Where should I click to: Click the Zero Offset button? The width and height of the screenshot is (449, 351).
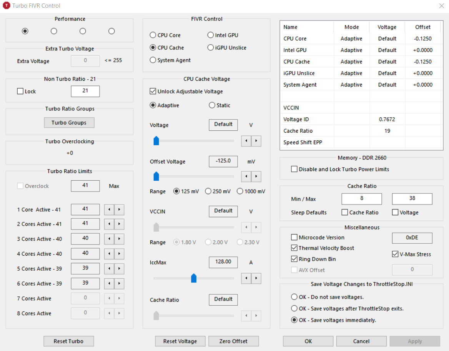tap(233, 341)
